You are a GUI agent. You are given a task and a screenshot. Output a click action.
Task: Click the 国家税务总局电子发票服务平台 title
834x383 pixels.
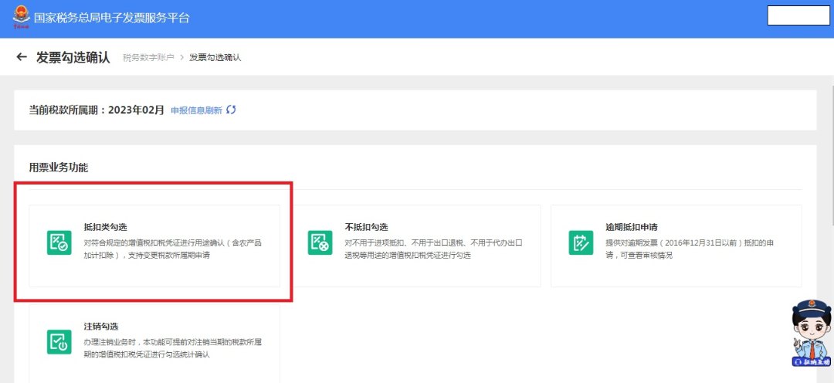pos(112,18)
